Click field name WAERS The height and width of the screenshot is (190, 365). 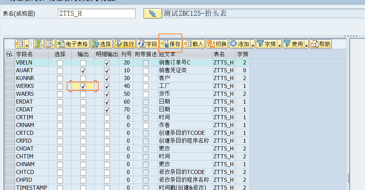[x=25, y=94]
